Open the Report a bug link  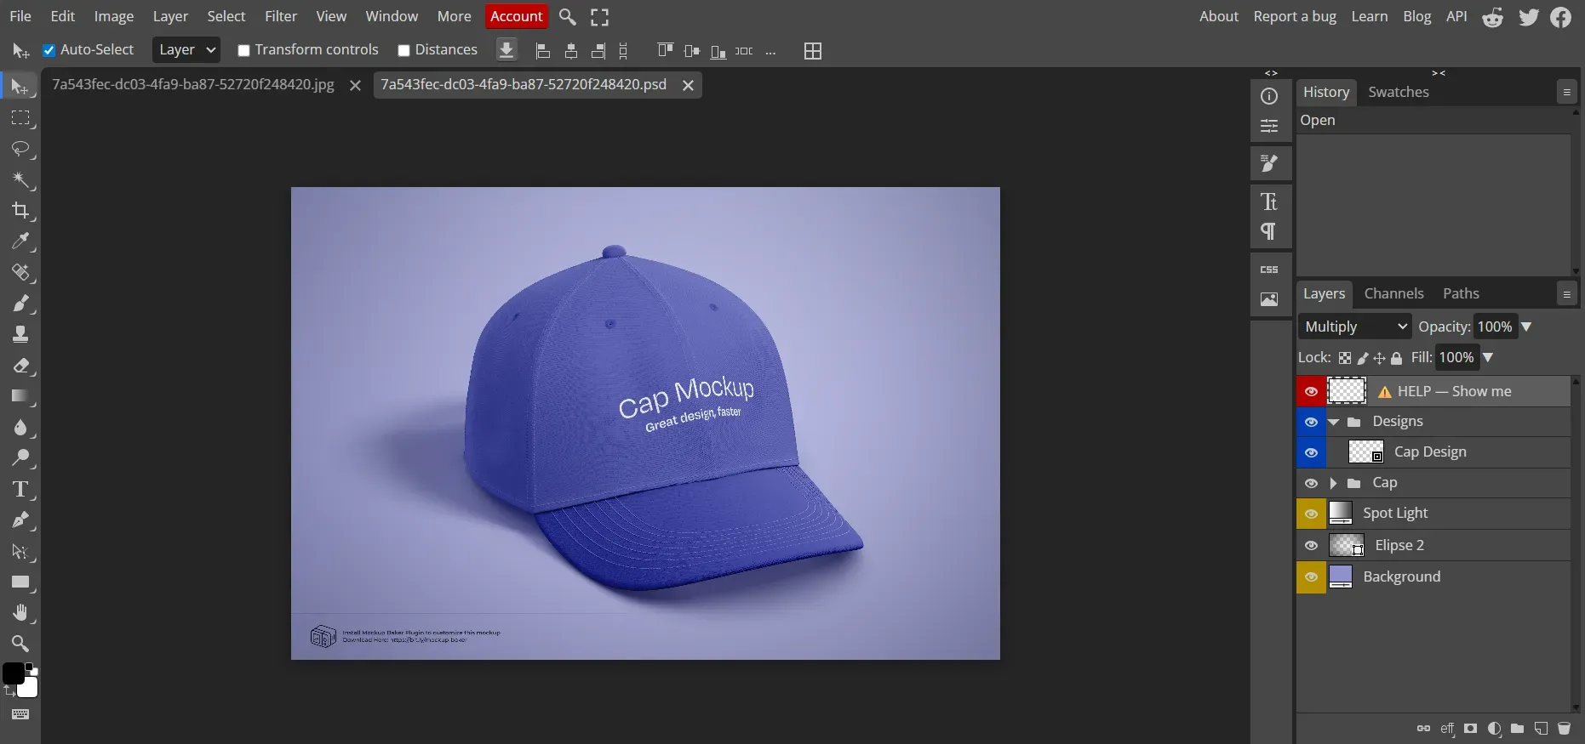(x=1295, y=16)
